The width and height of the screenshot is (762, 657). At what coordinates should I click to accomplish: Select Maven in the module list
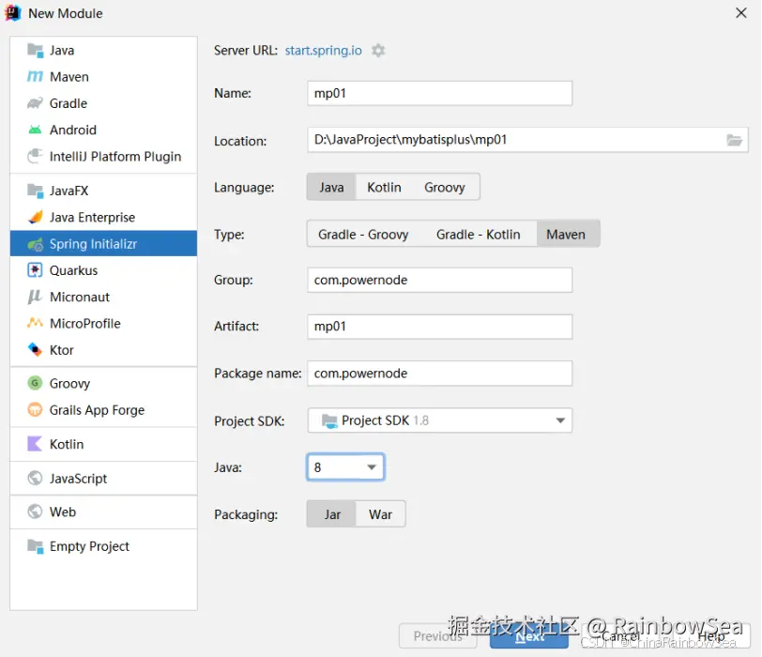[103, 77]
